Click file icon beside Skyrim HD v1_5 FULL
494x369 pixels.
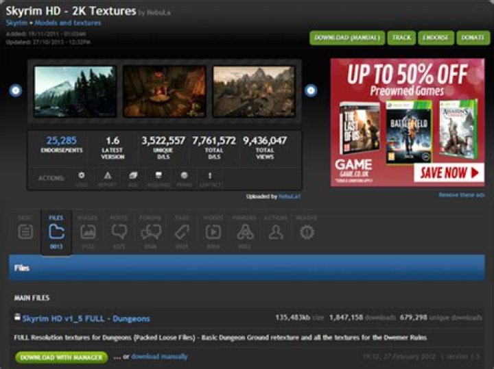point(17,317)
